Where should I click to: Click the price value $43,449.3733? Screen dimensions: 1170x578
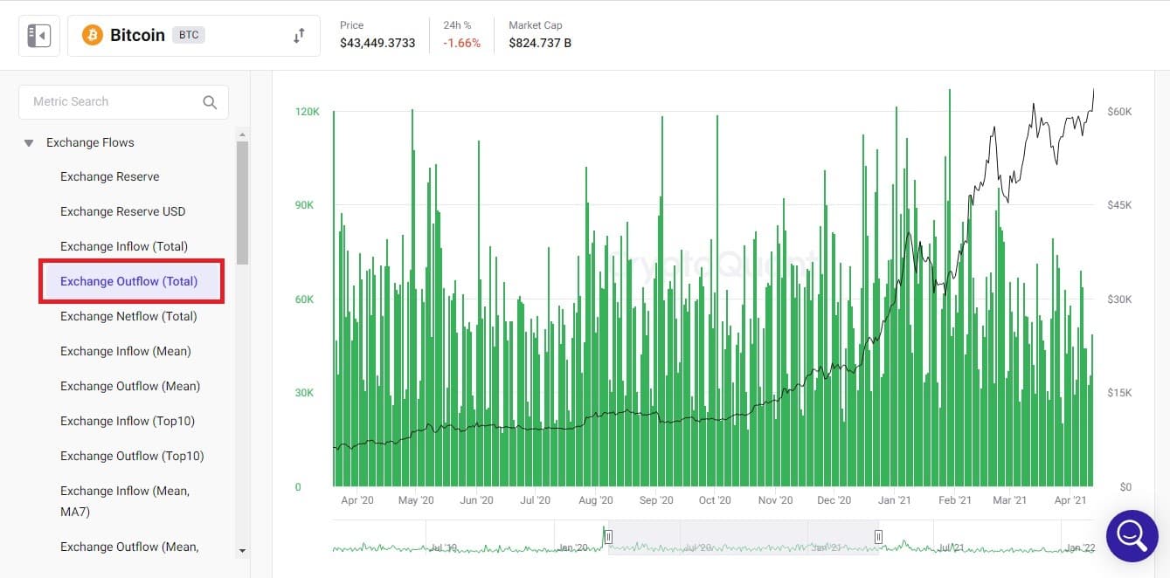(x=377, y=43)
